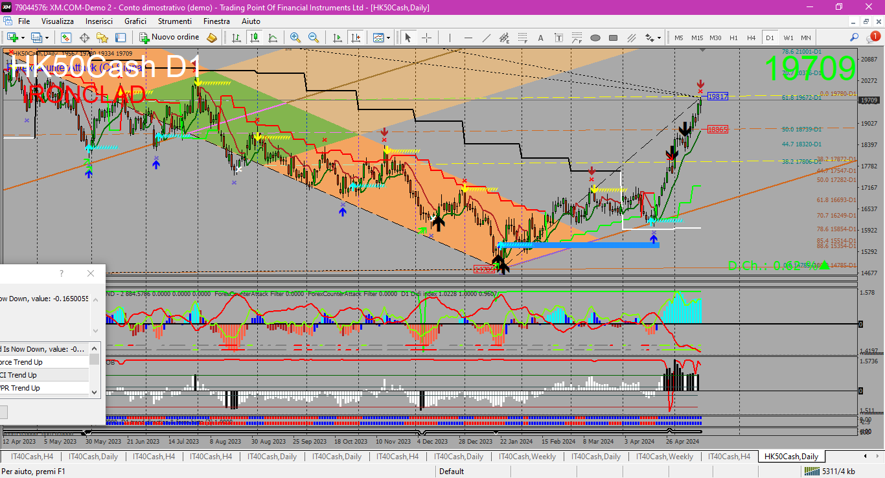
Task: Switch chart to candlesticks
Action: (x=255, y=38)
